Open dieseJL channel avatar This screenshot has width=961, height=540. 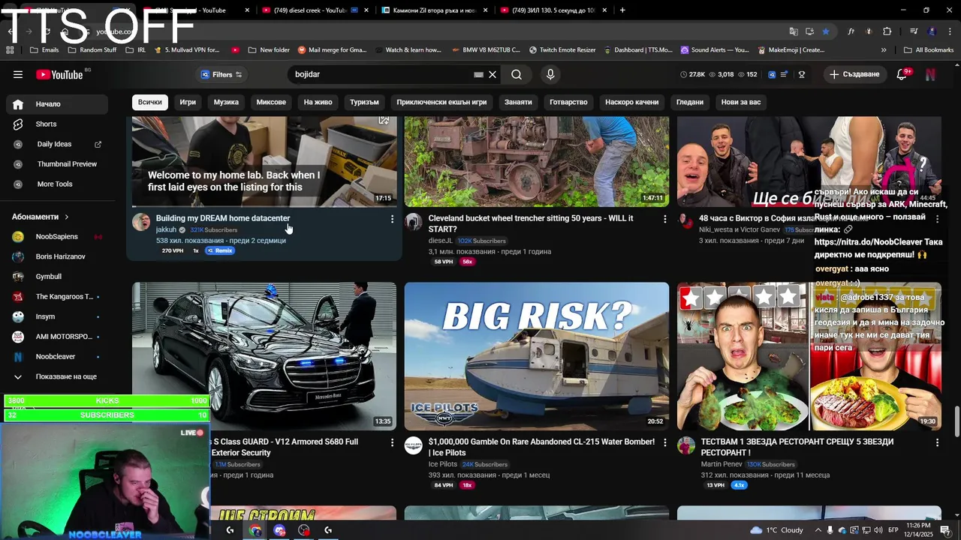414,221
